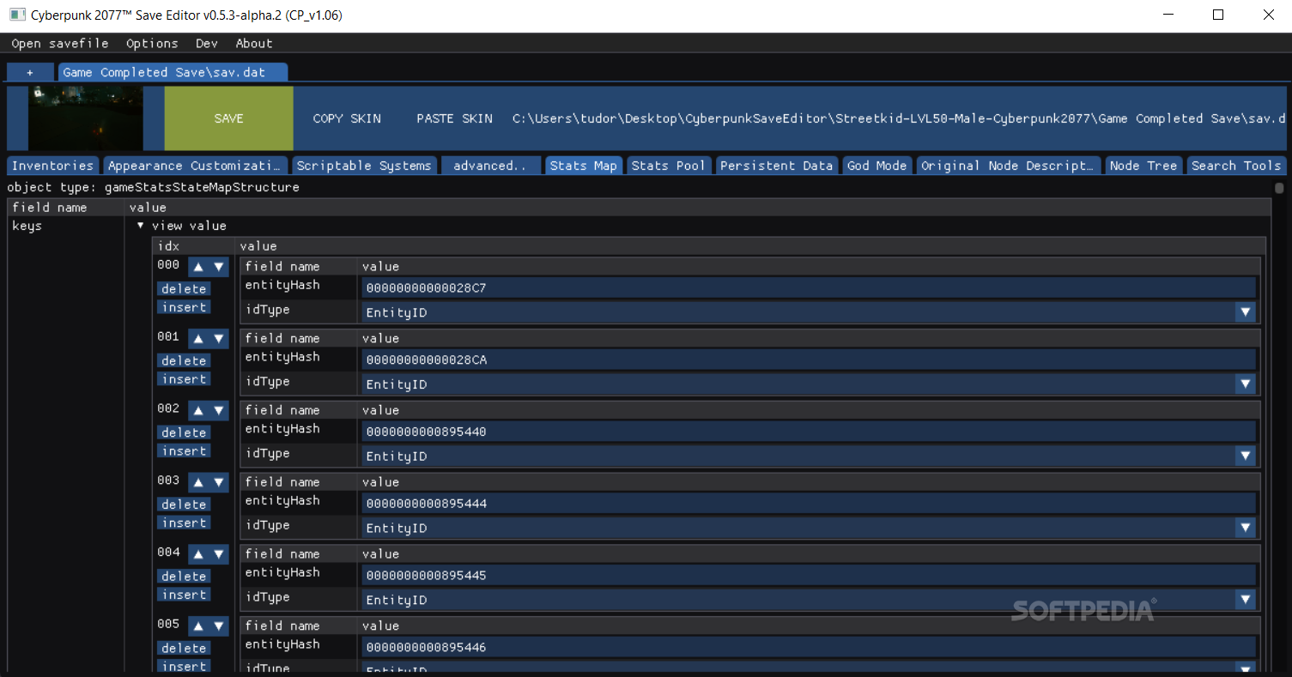Move row 000 up with arrow

[x=198, y=267]
